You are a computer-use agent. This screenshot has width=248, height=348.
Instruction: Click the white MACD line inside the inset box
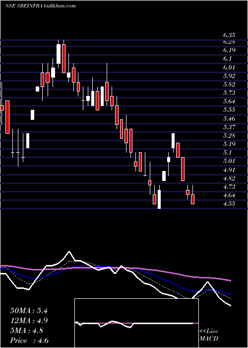click(x=134, y=323)
